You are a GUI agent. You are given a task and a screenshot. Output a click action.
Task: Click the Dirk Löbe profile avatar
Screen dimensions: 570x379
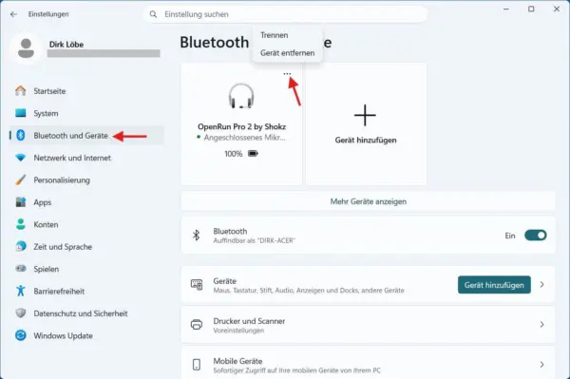tap(26, 48)
